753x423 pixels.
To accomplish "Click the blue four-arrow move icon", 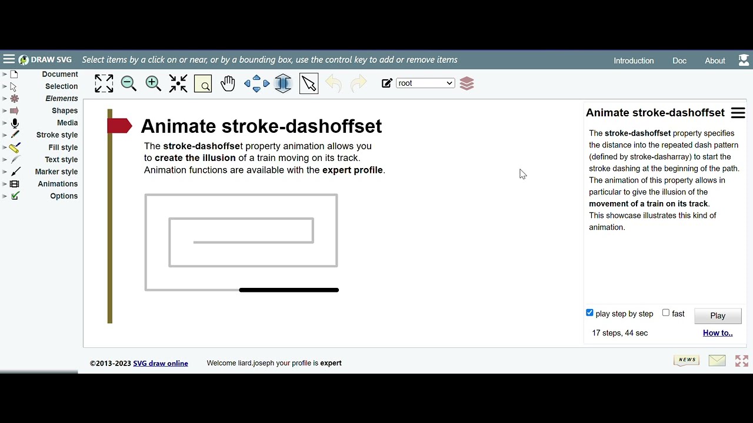I will point(256,83).
